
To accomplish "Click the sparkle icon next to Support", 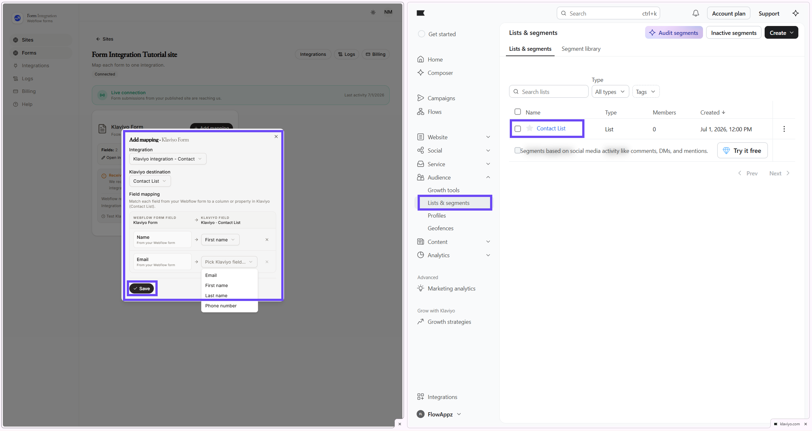I will click(795, 13).
